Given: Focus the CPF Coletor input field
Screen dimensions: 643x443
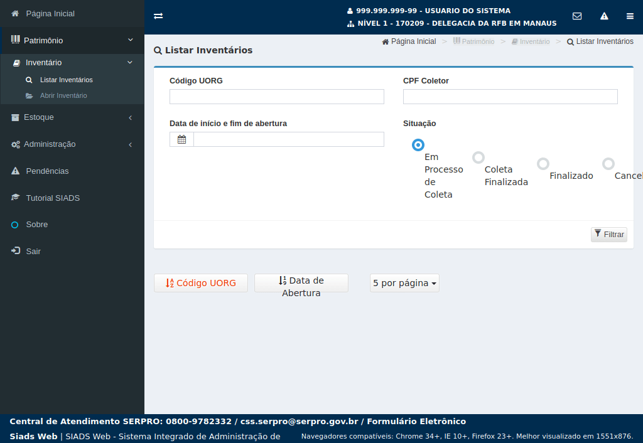Looking at the screenshot, I should [510, 97].
